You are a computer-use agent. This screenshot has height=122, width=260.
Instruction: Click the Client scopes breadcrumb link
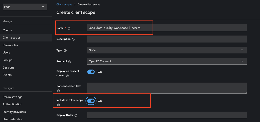(x=64, y=4)
